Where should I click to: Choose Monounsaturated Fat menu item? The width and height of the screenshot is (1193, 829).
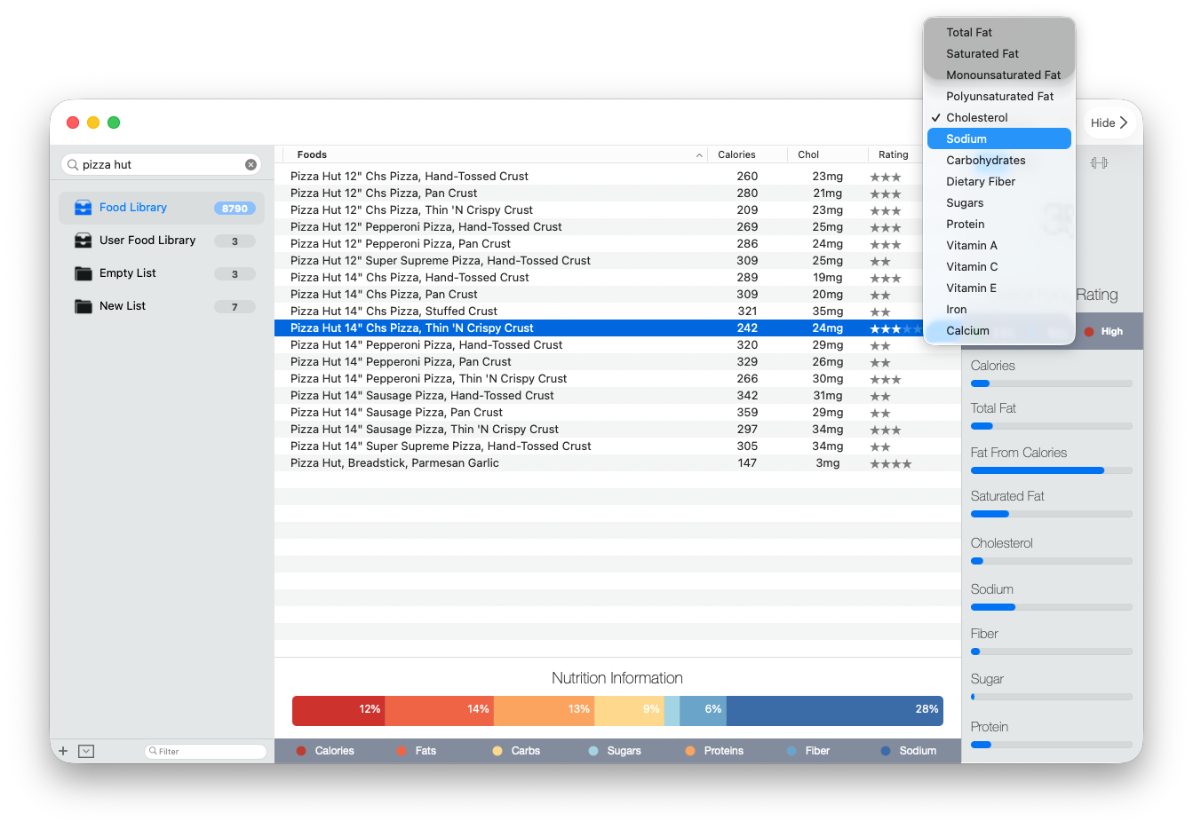click(999, 75)
